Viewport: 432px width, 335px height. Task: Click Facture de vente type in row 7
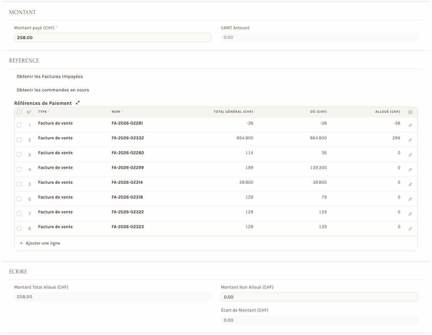[x=55, y=212]
